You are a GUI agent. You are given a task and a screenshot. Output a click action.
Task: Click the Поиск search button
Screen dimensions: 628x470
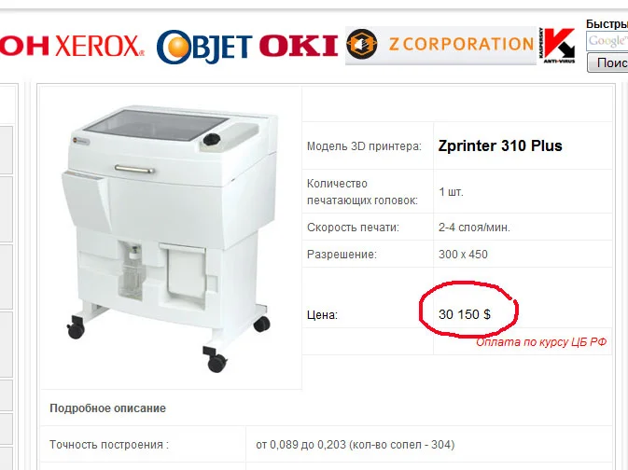pos(608,62)
